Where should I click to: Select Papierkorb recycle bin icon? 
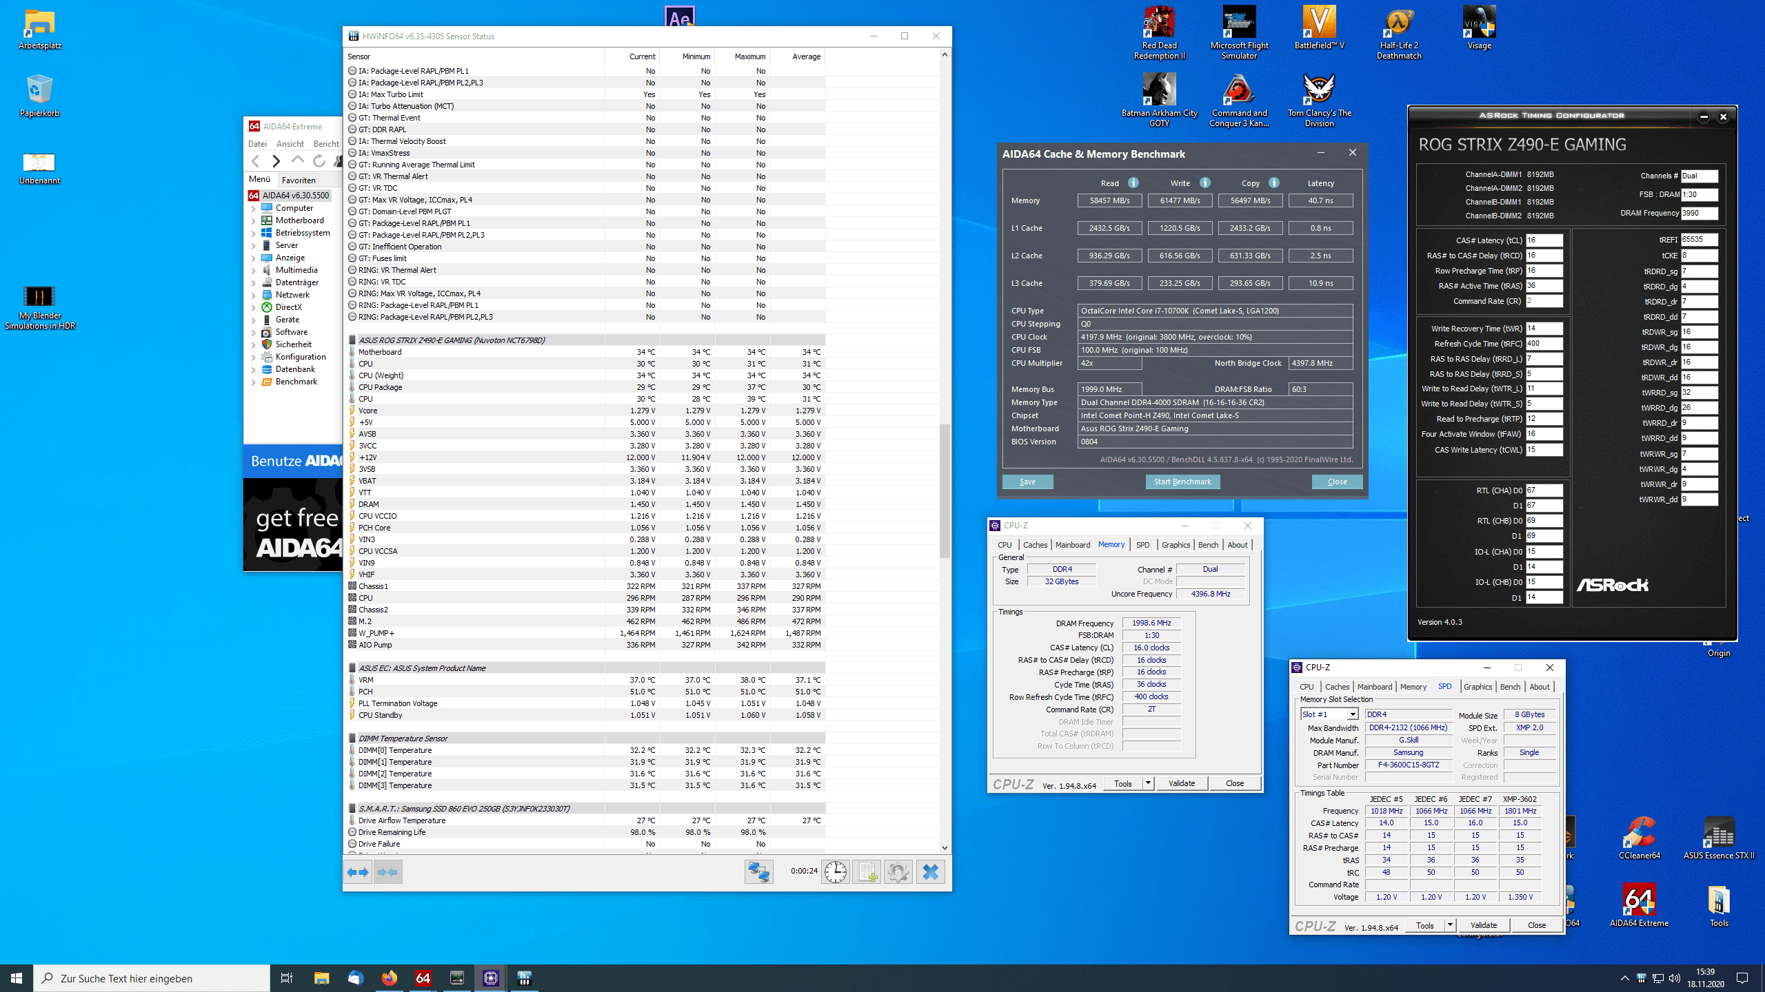pyautogui.click(x=39, y=96)
